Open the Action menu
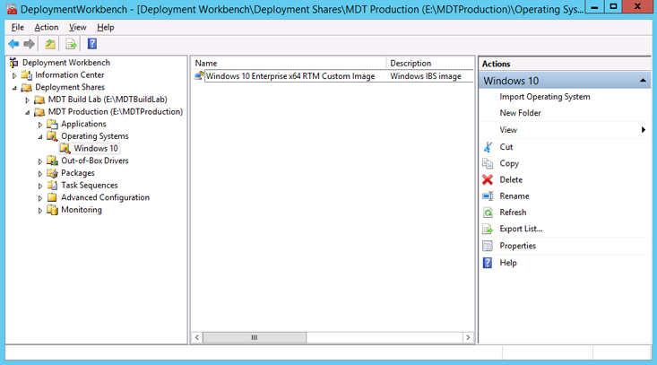Screen dimensions: 657x365 [47, 28]
